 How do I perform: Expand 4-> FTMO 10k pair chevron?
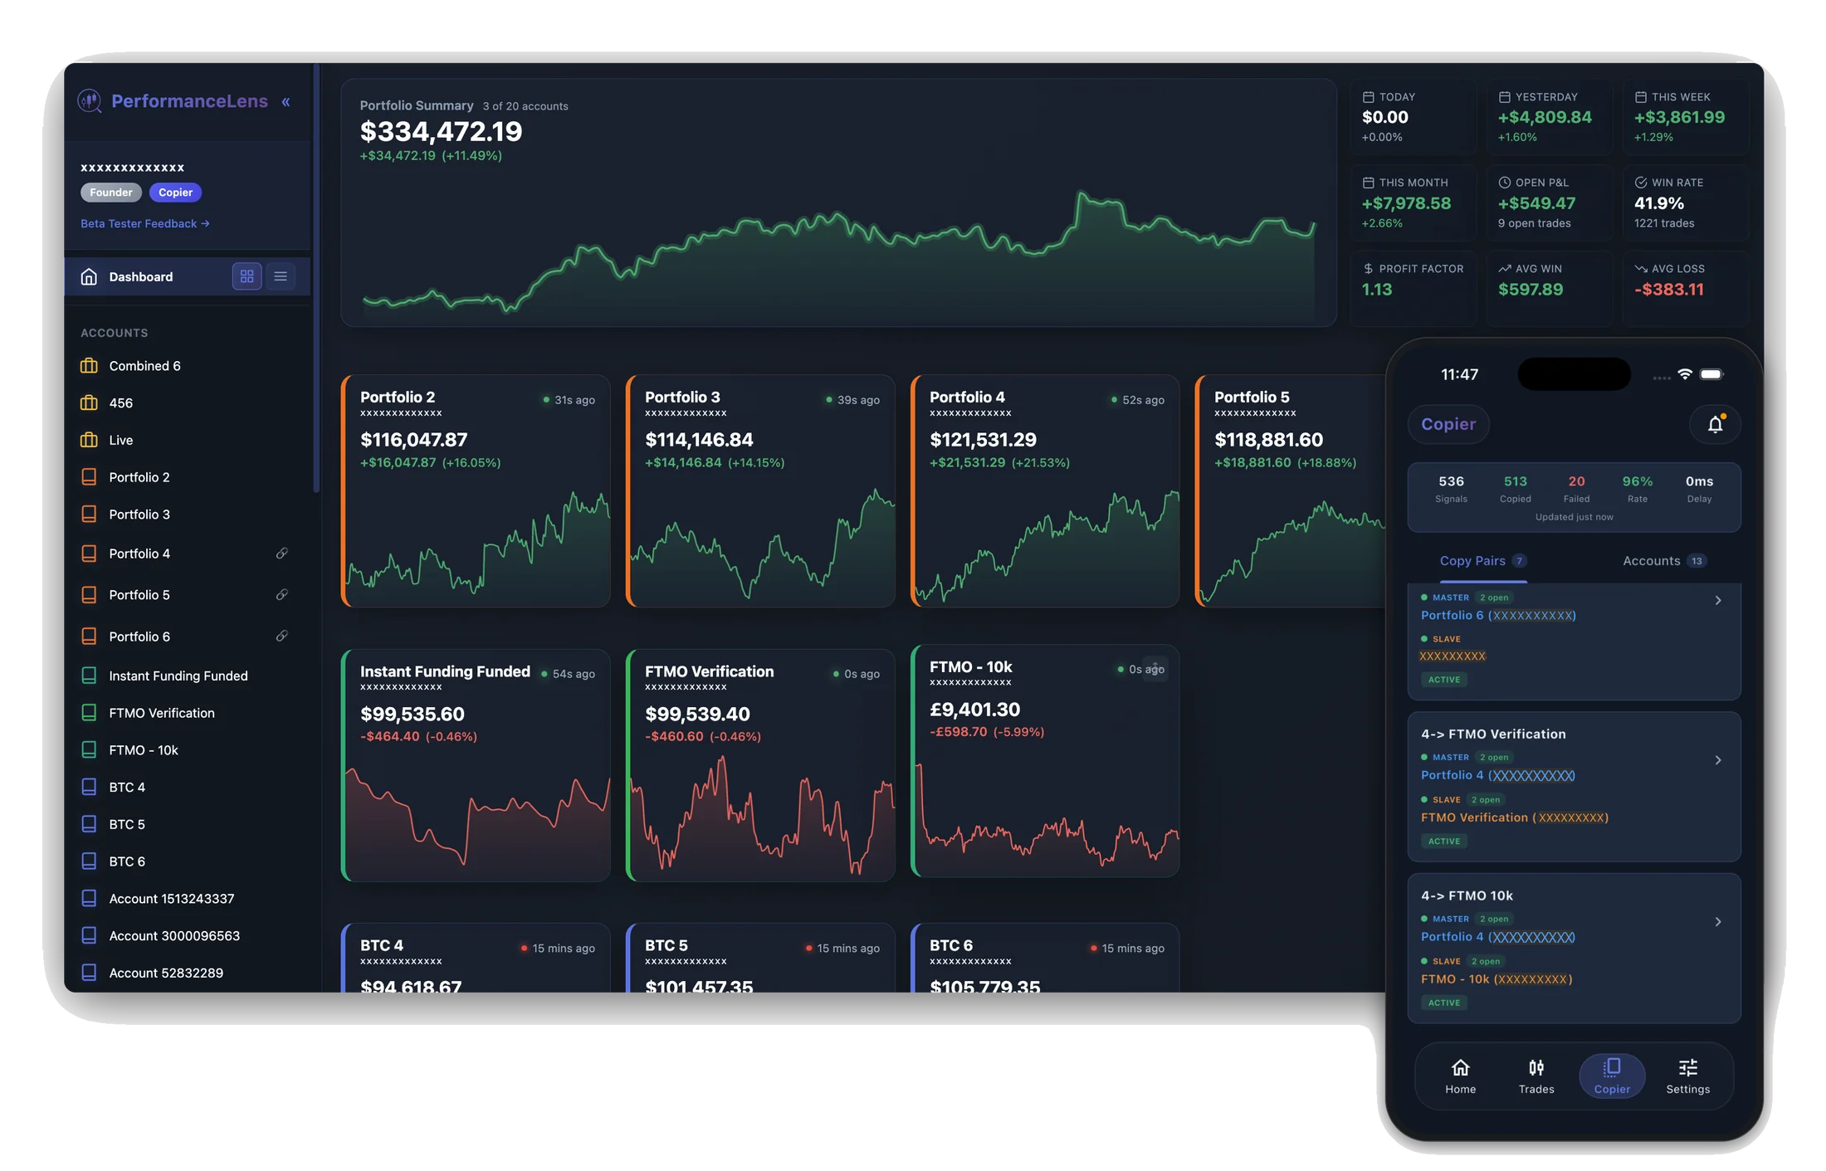(x=1718, y=922)
